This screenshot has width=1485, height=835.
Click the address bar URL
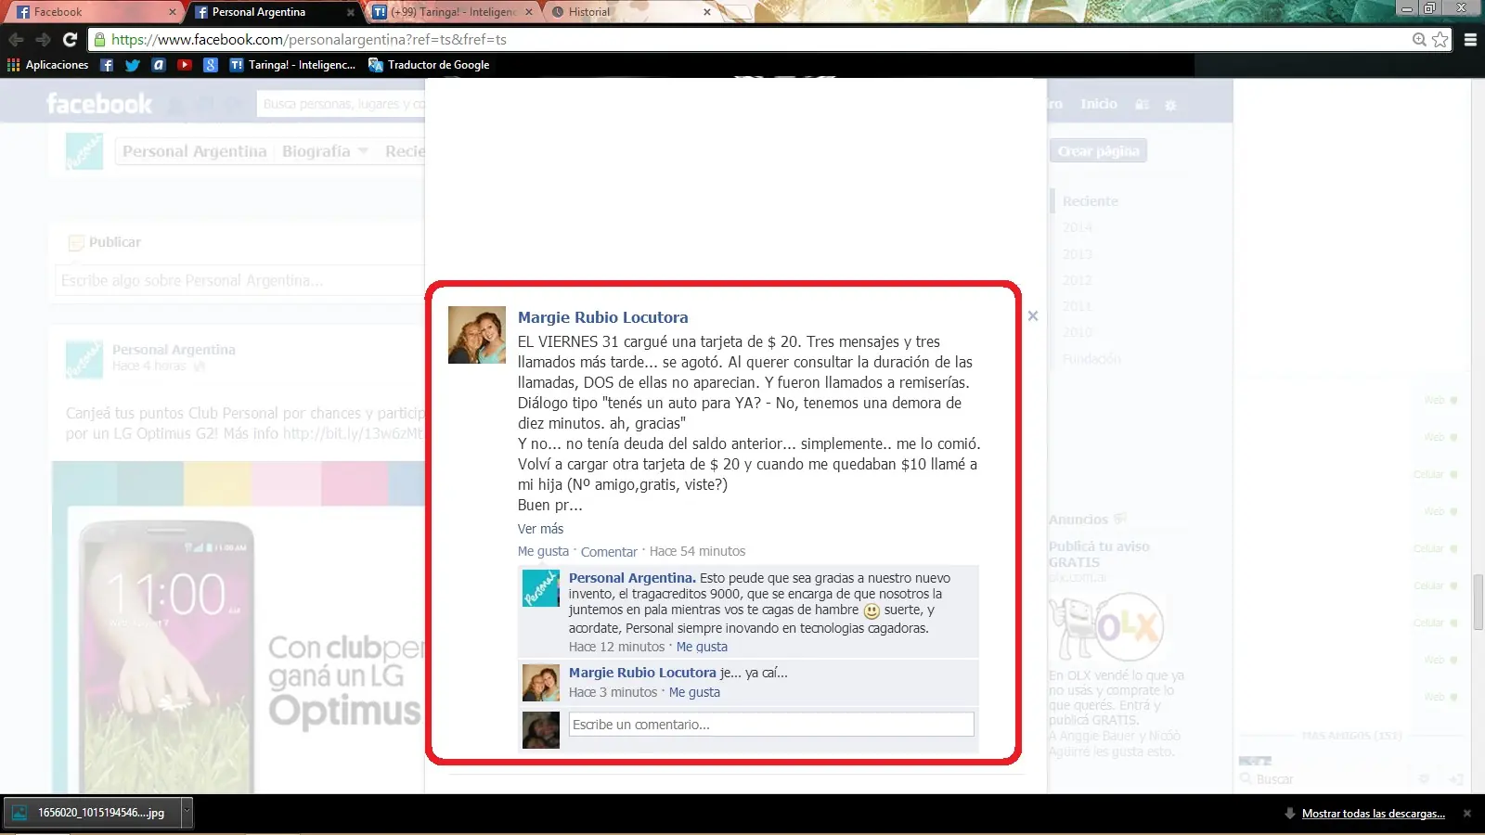[x=309, y=40]
